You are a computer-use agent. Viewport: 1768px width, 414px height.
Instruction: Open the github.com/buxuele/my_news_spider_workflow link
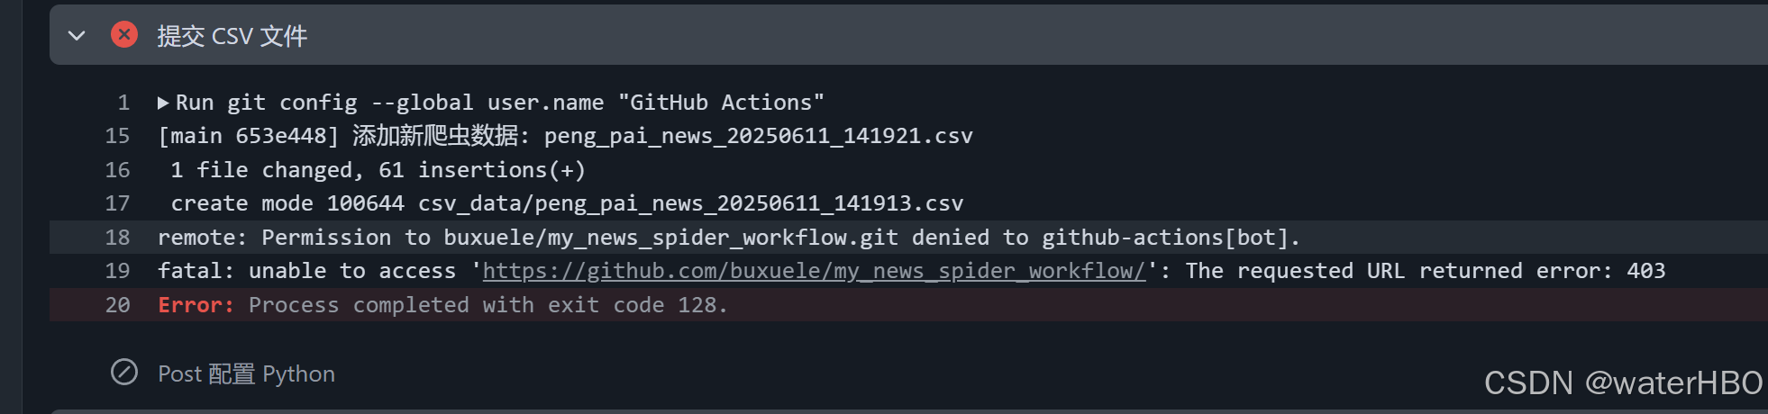click(814, 271)
